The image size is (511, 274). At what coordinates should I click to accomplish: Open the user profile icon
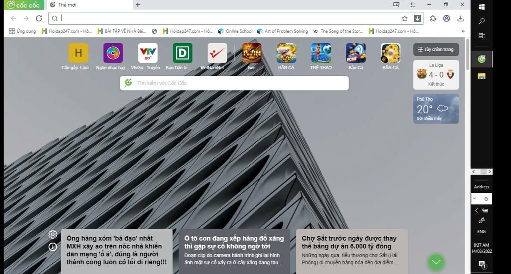tap(447, 18)
